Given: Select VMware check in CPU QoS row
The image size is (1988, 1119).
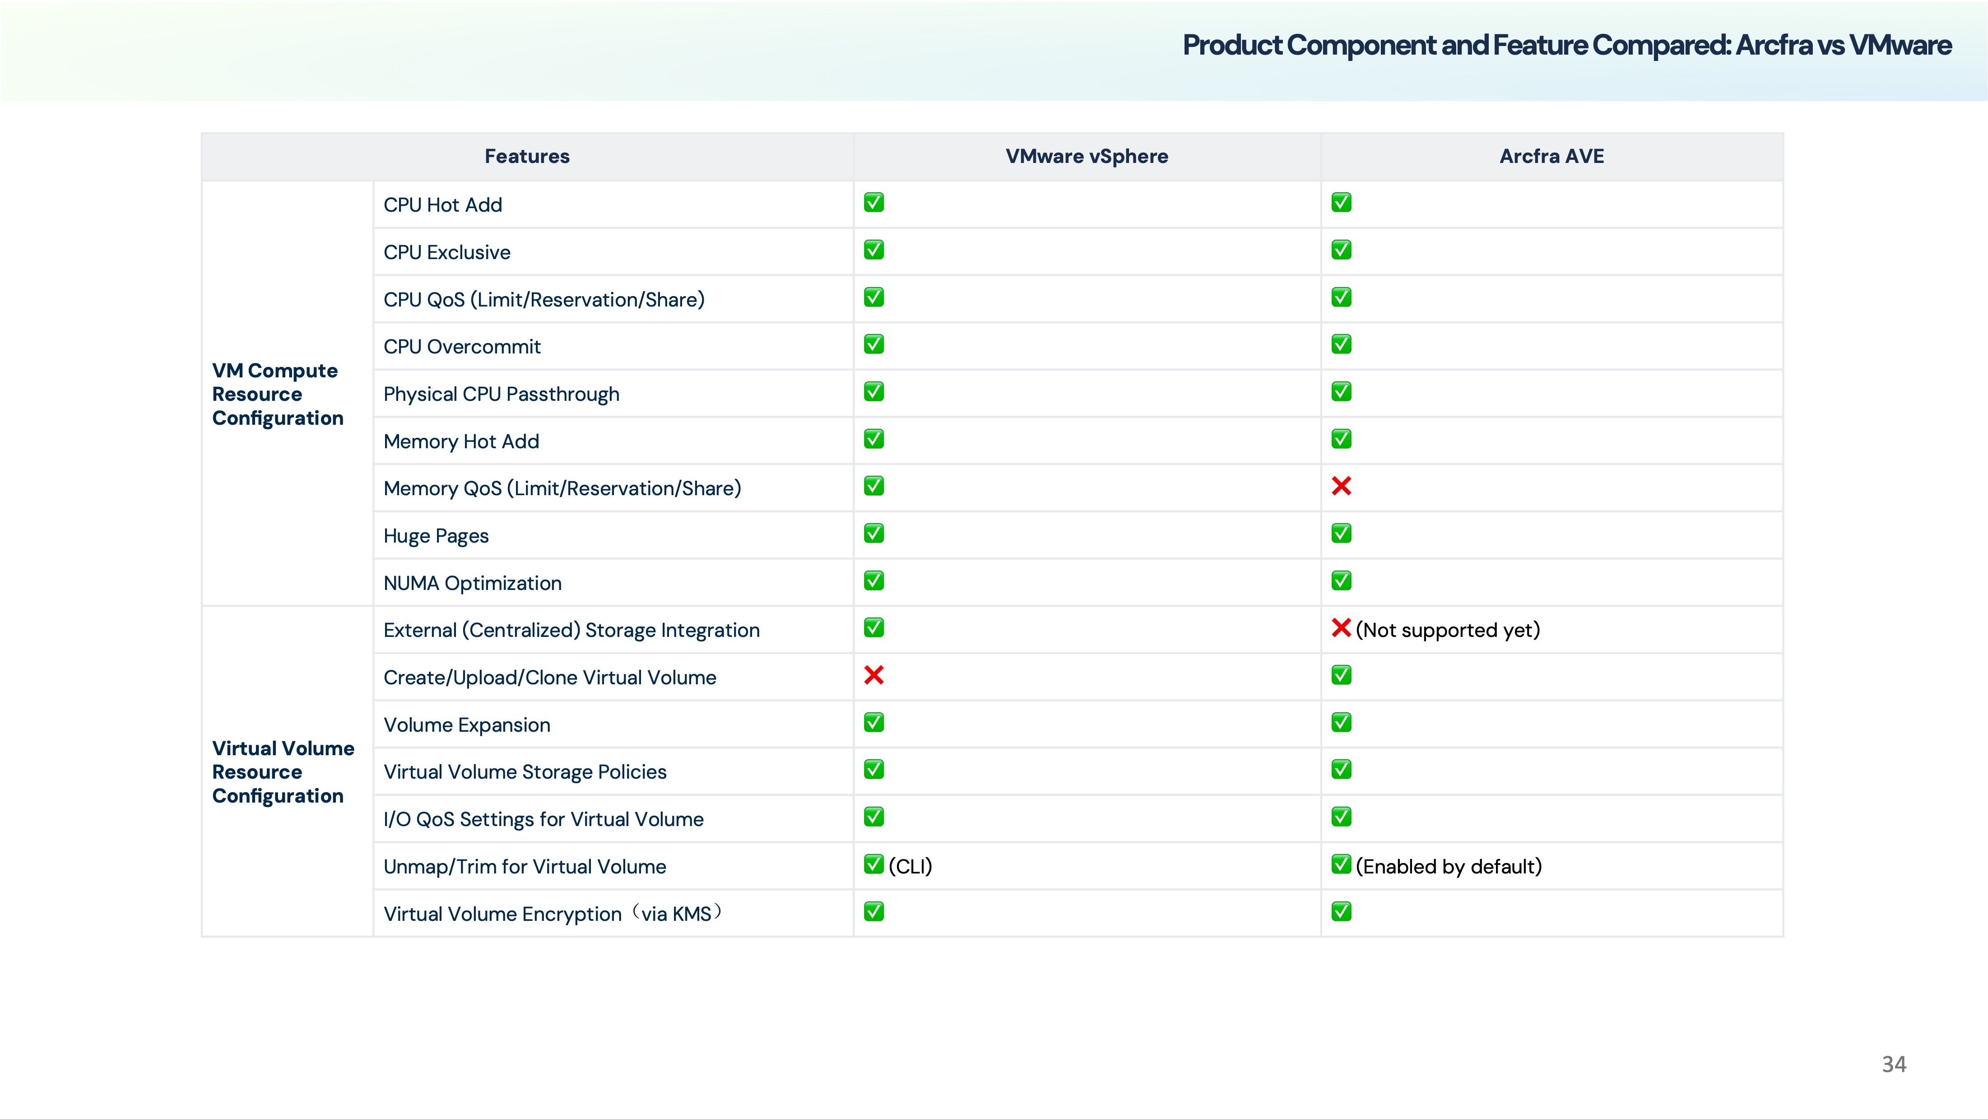Looking at the screenshot, I should [x=873, y=297].
